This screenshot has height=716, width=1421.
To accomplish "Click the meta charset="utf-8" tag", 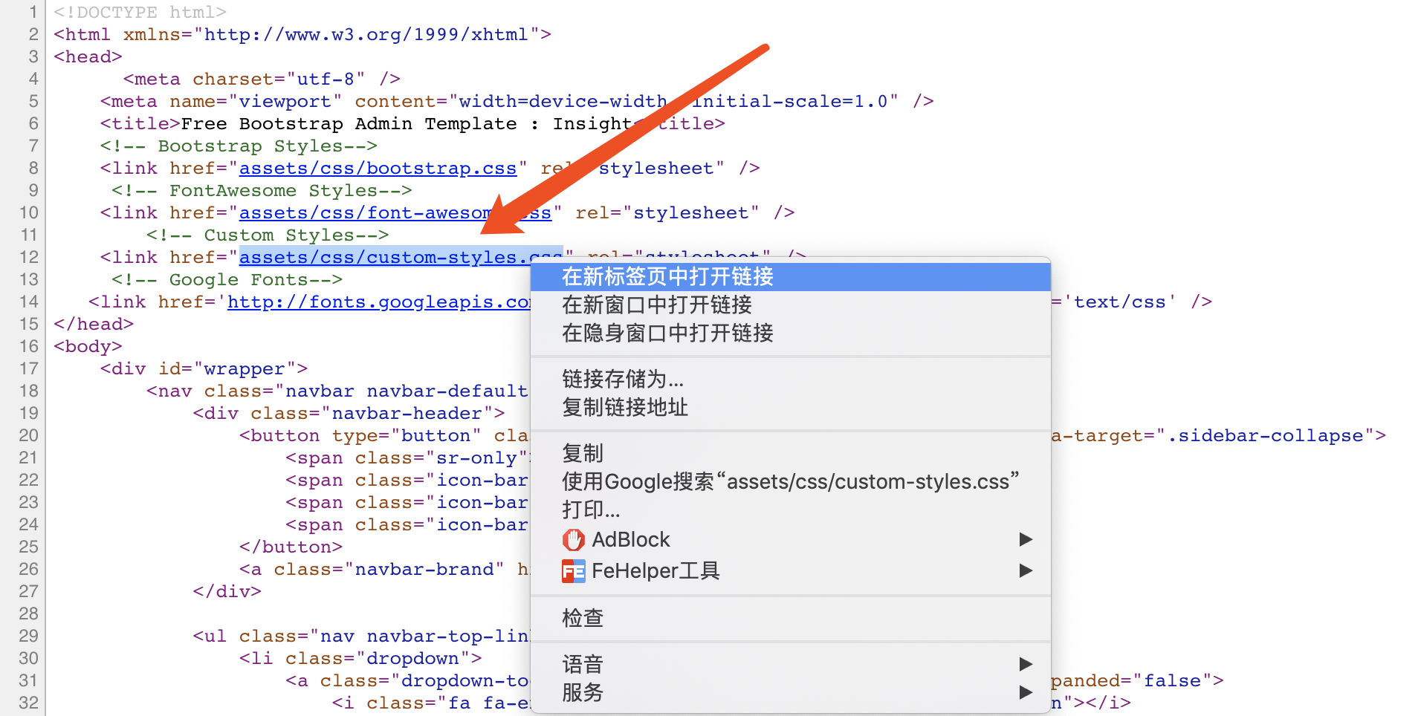I will point(262,79).
